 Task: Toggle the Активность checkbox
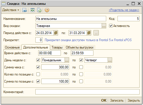pos(111,26)
